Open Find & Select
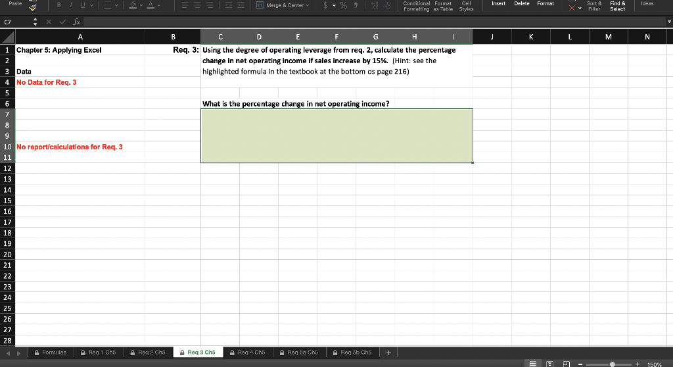This screenshot has height=367, width=673. 618,6
